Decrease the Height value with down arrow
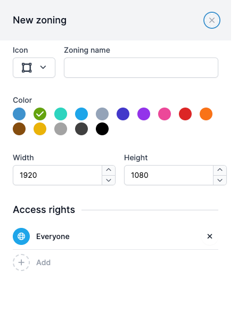 [220, 180]
